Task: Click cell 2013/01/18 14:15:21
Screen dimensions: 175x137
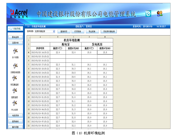Action: click(40, 52)
